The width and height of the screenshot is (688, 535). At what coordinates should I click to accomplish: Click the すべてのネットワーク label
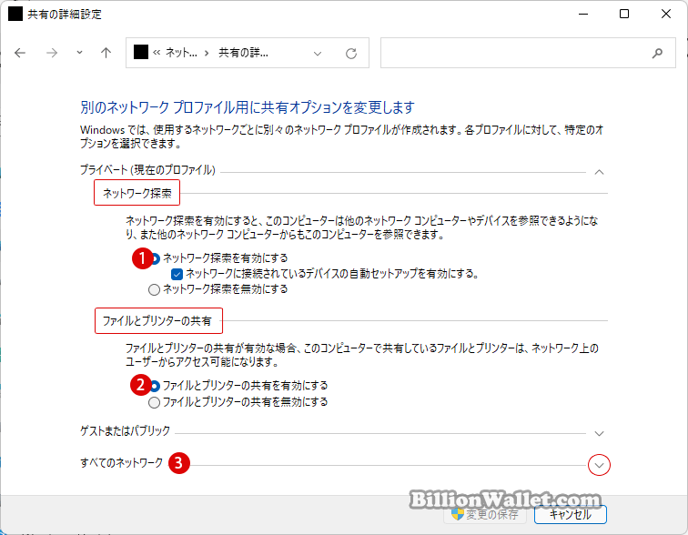(x=122, y=463)
